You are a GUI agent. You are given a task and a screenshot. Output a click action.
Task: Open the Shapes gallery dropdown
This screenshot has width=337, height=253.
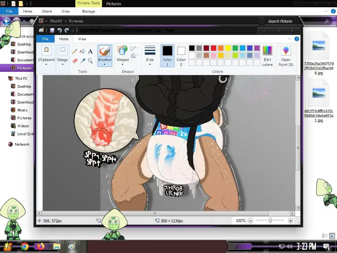pyautogui.click(x=122, y=64)
